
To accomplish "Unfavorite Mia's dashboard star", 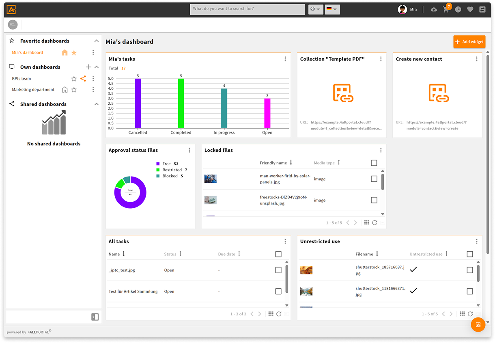I will tap(74, 52).
